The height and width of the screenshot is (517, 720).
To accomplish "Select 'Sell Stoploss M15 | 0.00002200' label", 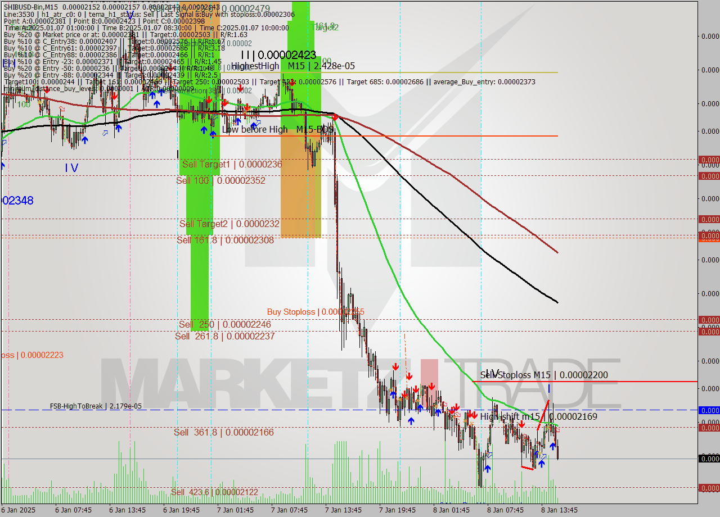I will pyautogui.click(x=544, y=375).
